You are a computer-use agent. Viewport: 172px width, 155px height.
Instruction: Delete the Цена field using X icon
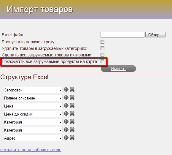pyautogui.click(x=72, y=105)
